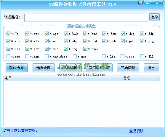Enable the *.dll checkbox
The width and height of the screenshot is (165, 137).
coord(142,57)
